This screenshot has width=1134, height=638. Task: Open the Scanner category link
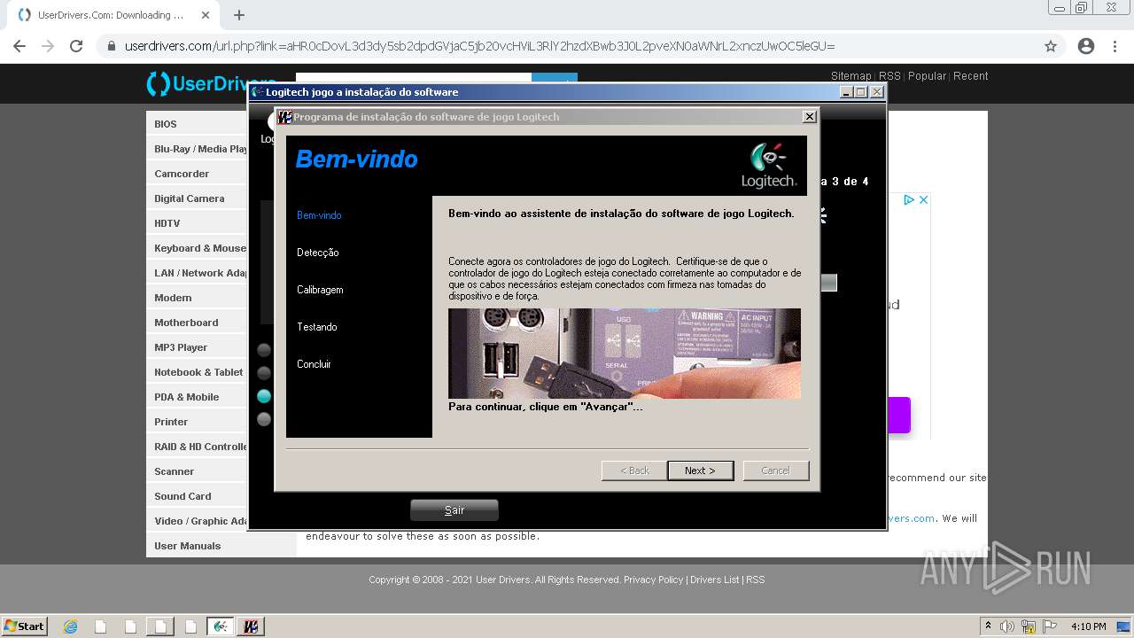point(175,471)
